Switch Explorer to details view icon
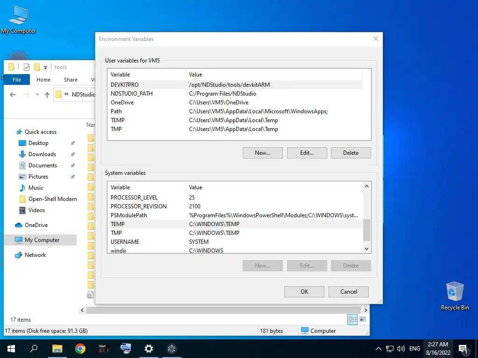The width and height of the screenshot is (478, 358). (x=352, y=319)
